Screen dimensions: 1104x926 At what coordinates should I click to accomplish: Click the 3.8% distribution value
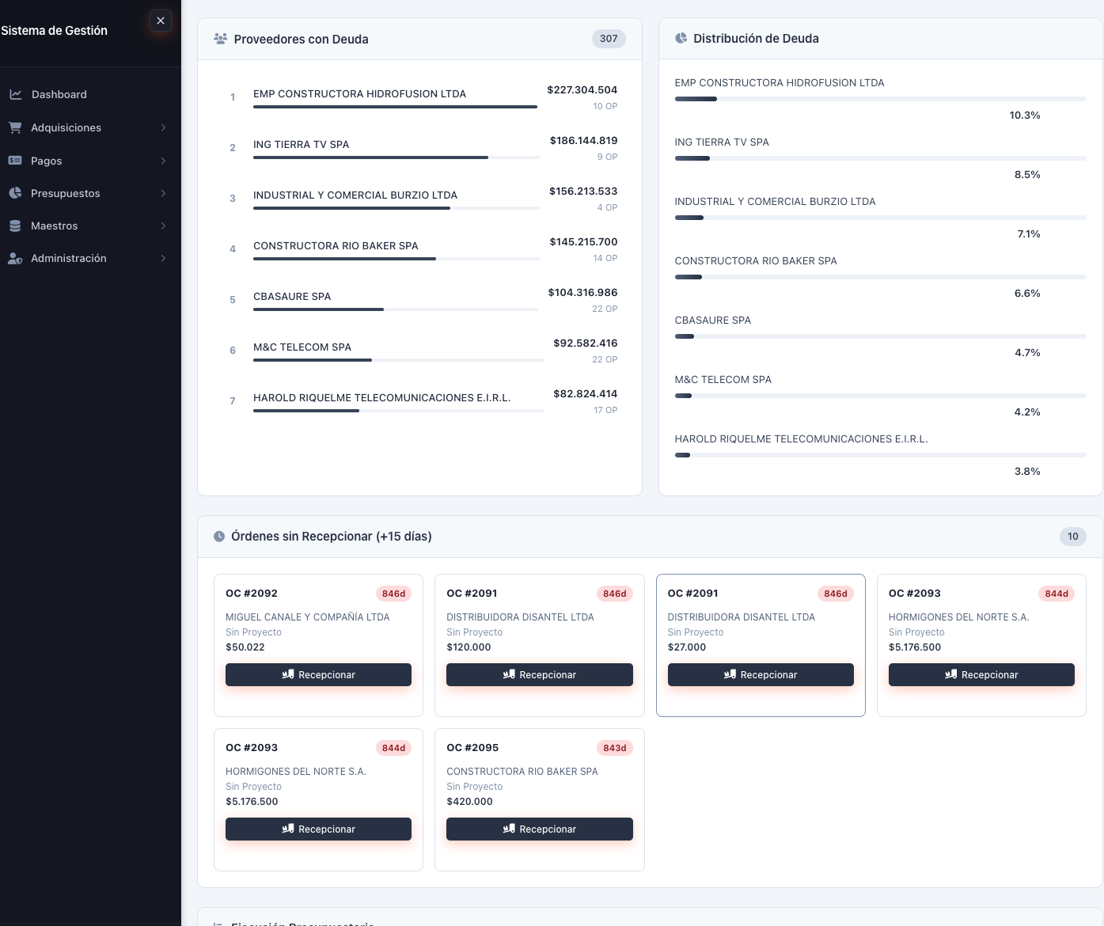[1027, 472]
